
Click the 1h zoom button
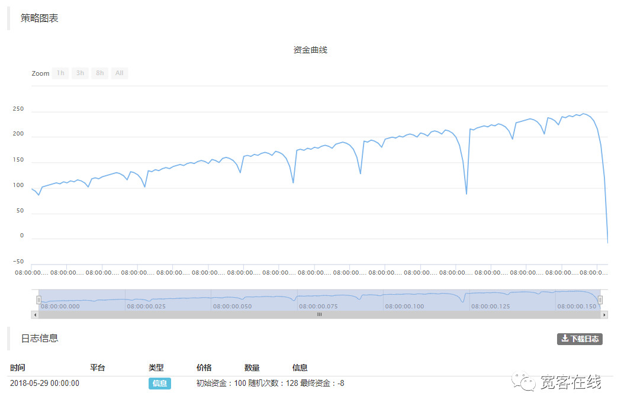click(x=60, y=73)
